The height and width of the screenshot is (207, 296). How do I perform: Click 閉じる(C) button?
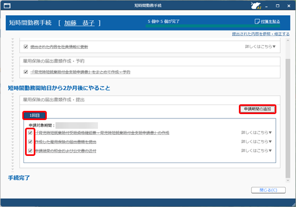tap(268, 190)
